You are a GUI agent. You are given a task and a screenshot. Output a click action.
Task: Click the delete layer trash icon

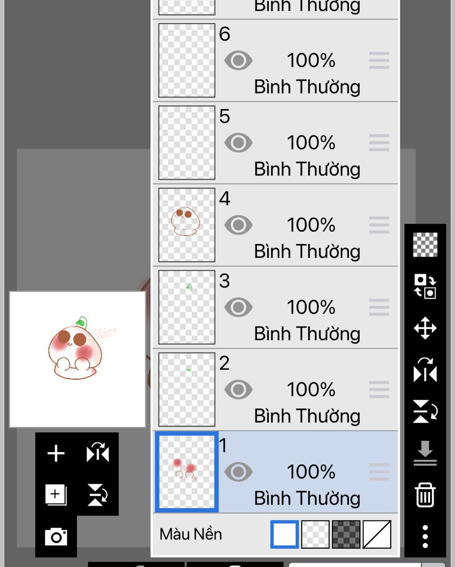click(x=425, y=495)
